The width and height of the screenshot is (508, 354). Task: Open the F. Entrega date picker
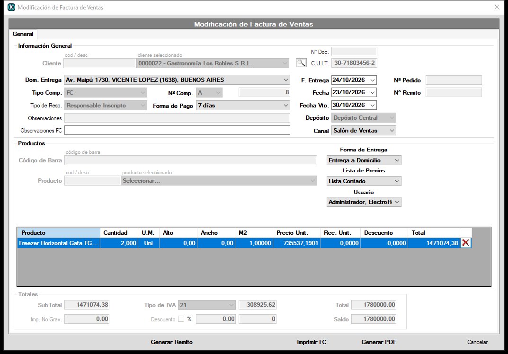[373, 80]
